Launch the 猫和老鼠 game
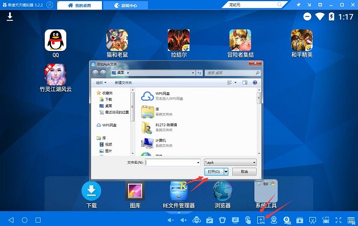The height and width of the screenshot is (226, 358). point(117,40)
